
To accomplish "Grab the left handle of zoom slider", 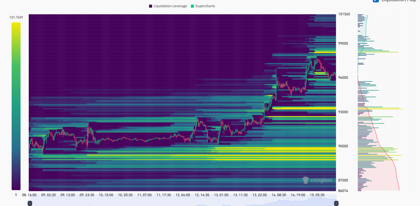I will (x=30, y=203).
